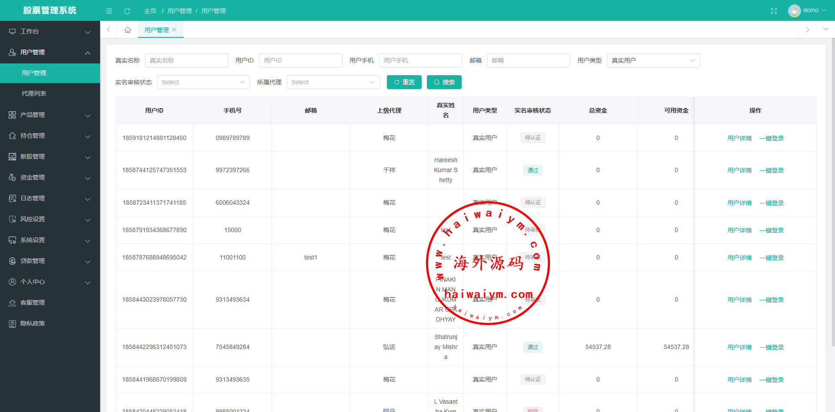Close the 用户管理 tab

point(174,30)
